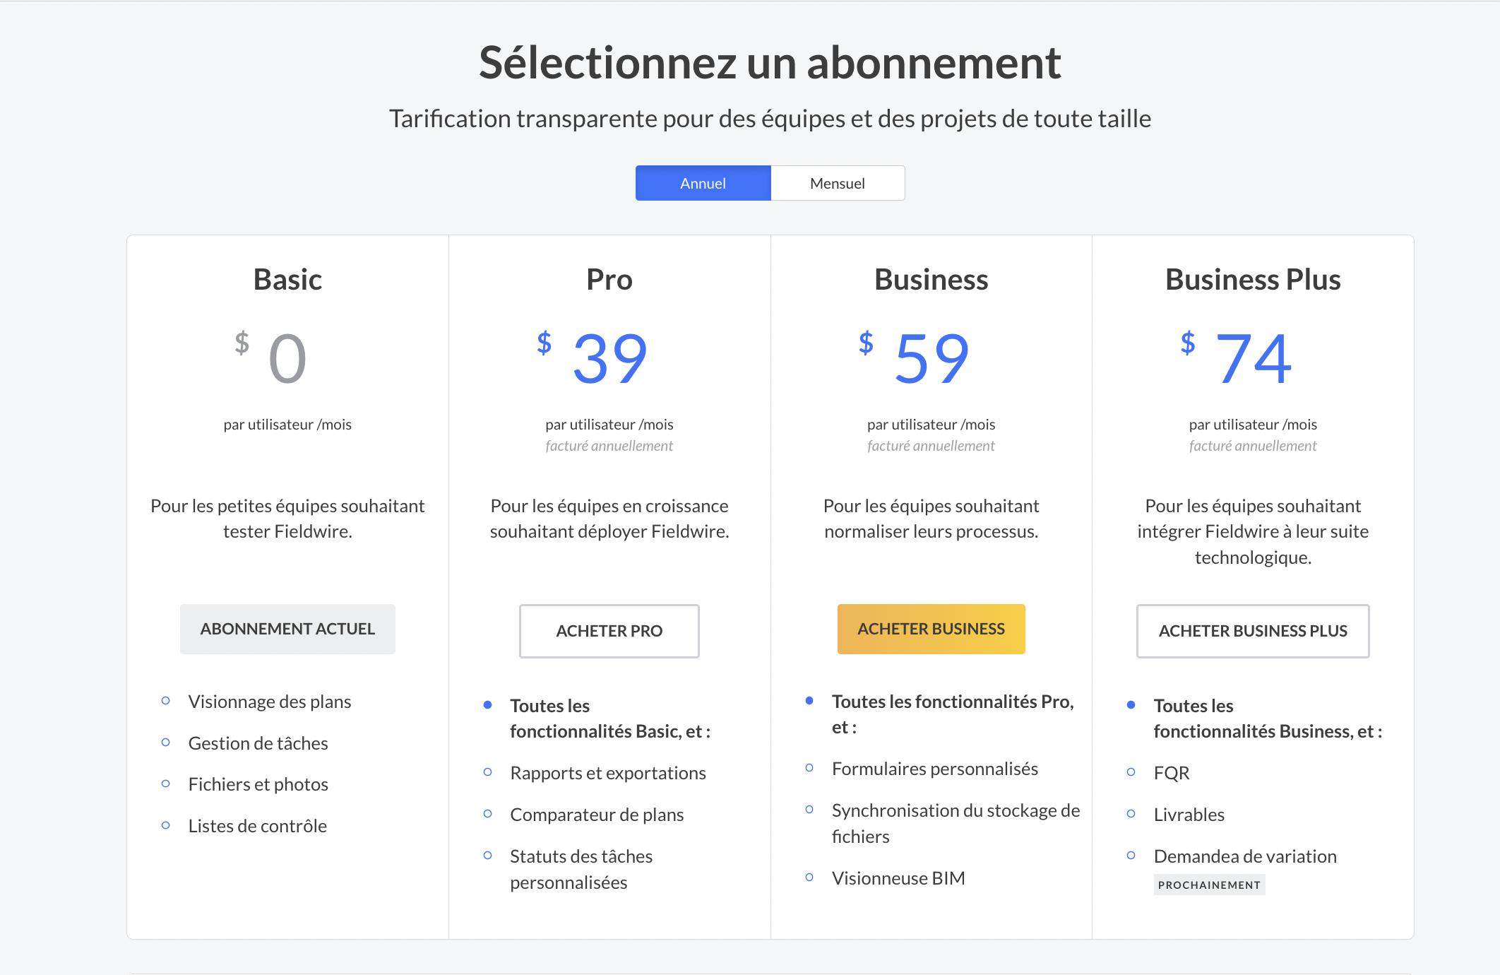
Task: Click Acheter Pro button
Action: pos(609,631)
